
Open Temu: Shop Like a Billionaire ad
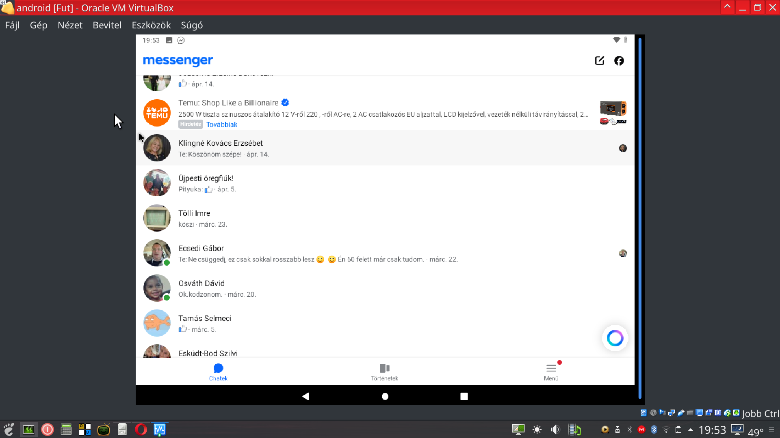pos(385,113)
